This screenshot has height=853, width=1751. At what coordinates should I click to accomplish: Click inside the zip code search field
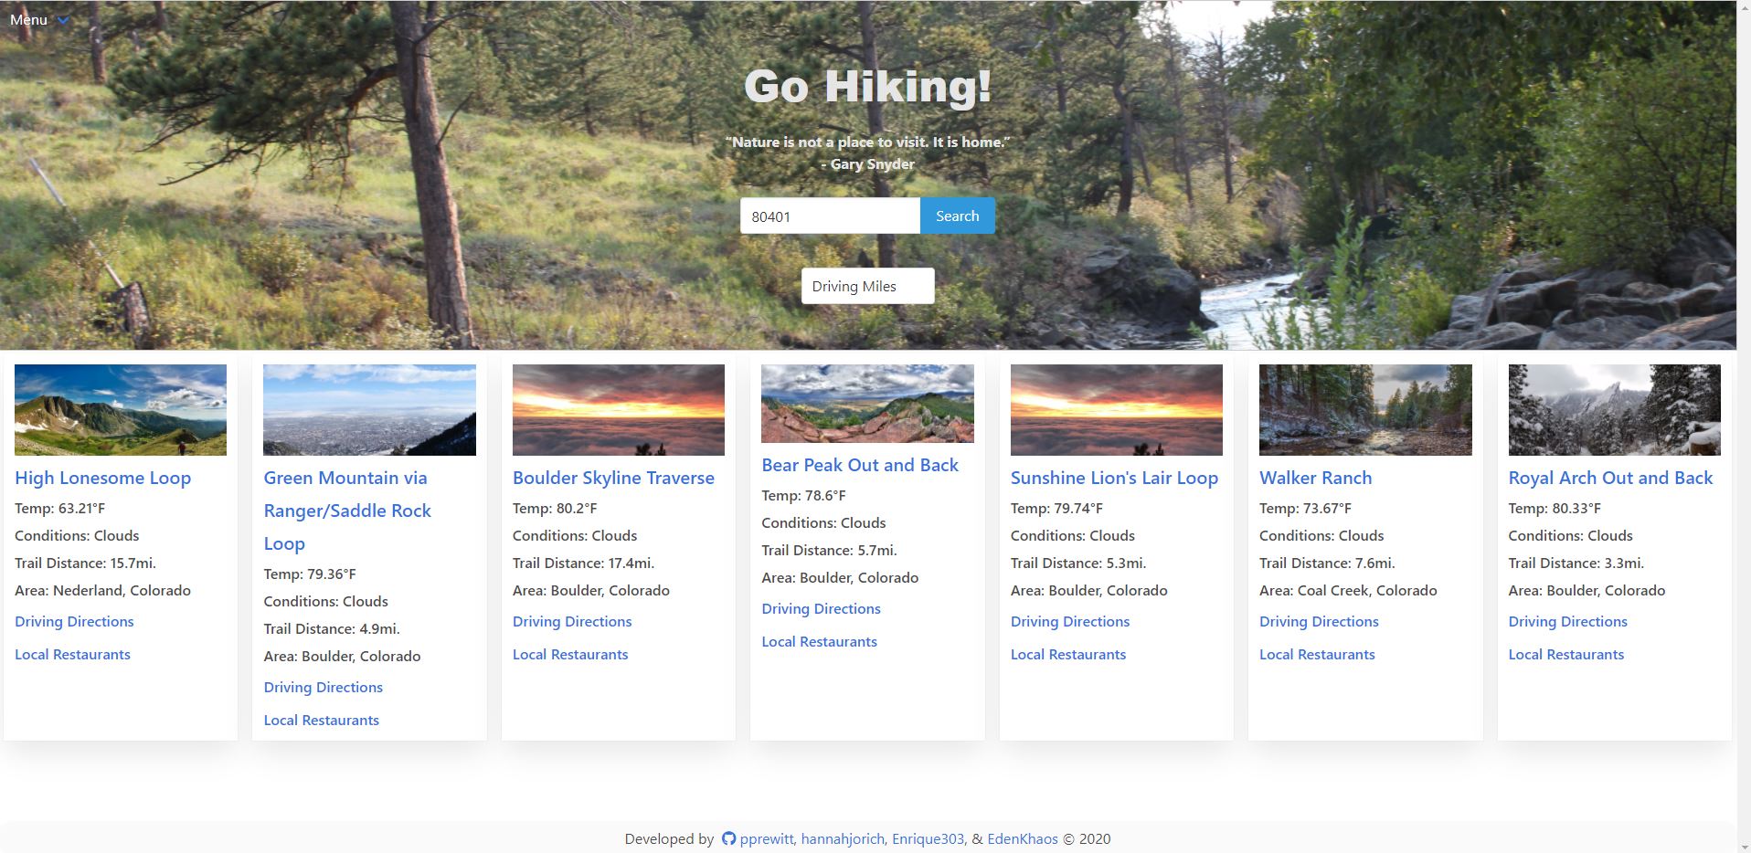[x=830, y=216]
